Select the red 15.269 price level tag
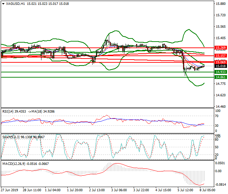The width and height of the screenshot is (228, 194). pos(220,48)
